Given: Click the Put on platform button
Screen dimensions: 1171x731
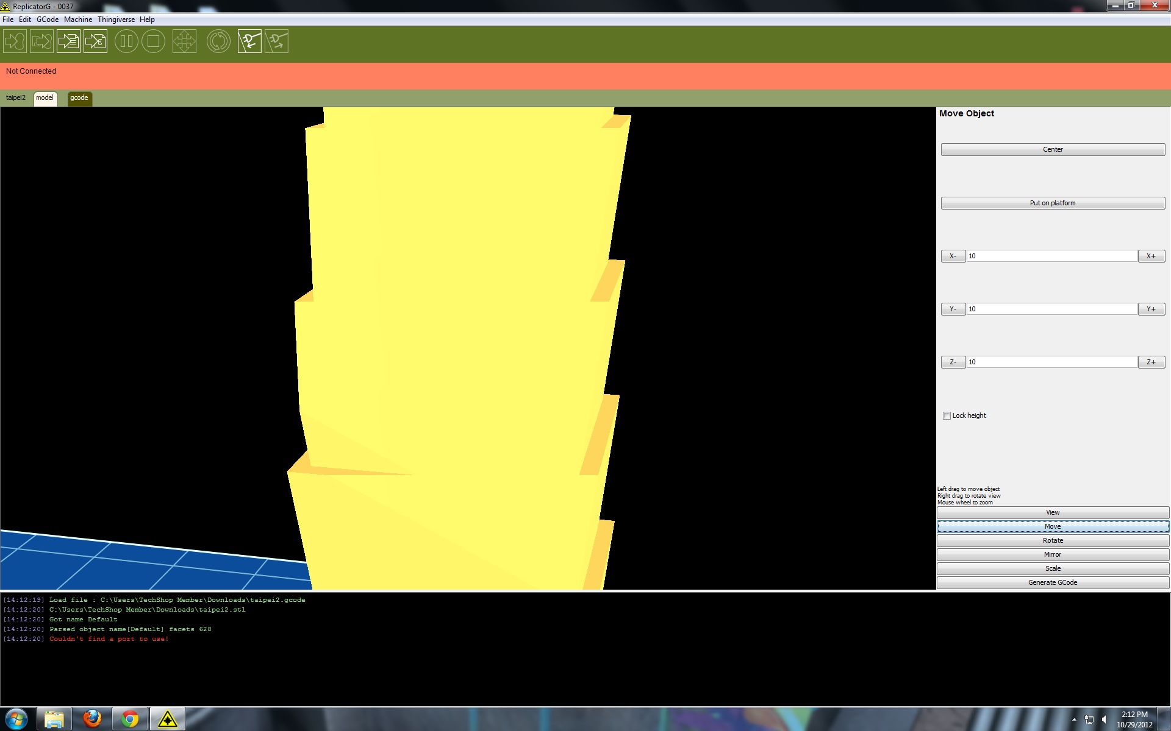Looking at the screenshot, I should [x=1052, y=203].
